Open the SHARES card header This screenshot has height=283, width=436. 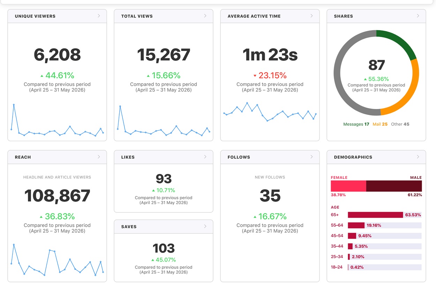point(376,16)
